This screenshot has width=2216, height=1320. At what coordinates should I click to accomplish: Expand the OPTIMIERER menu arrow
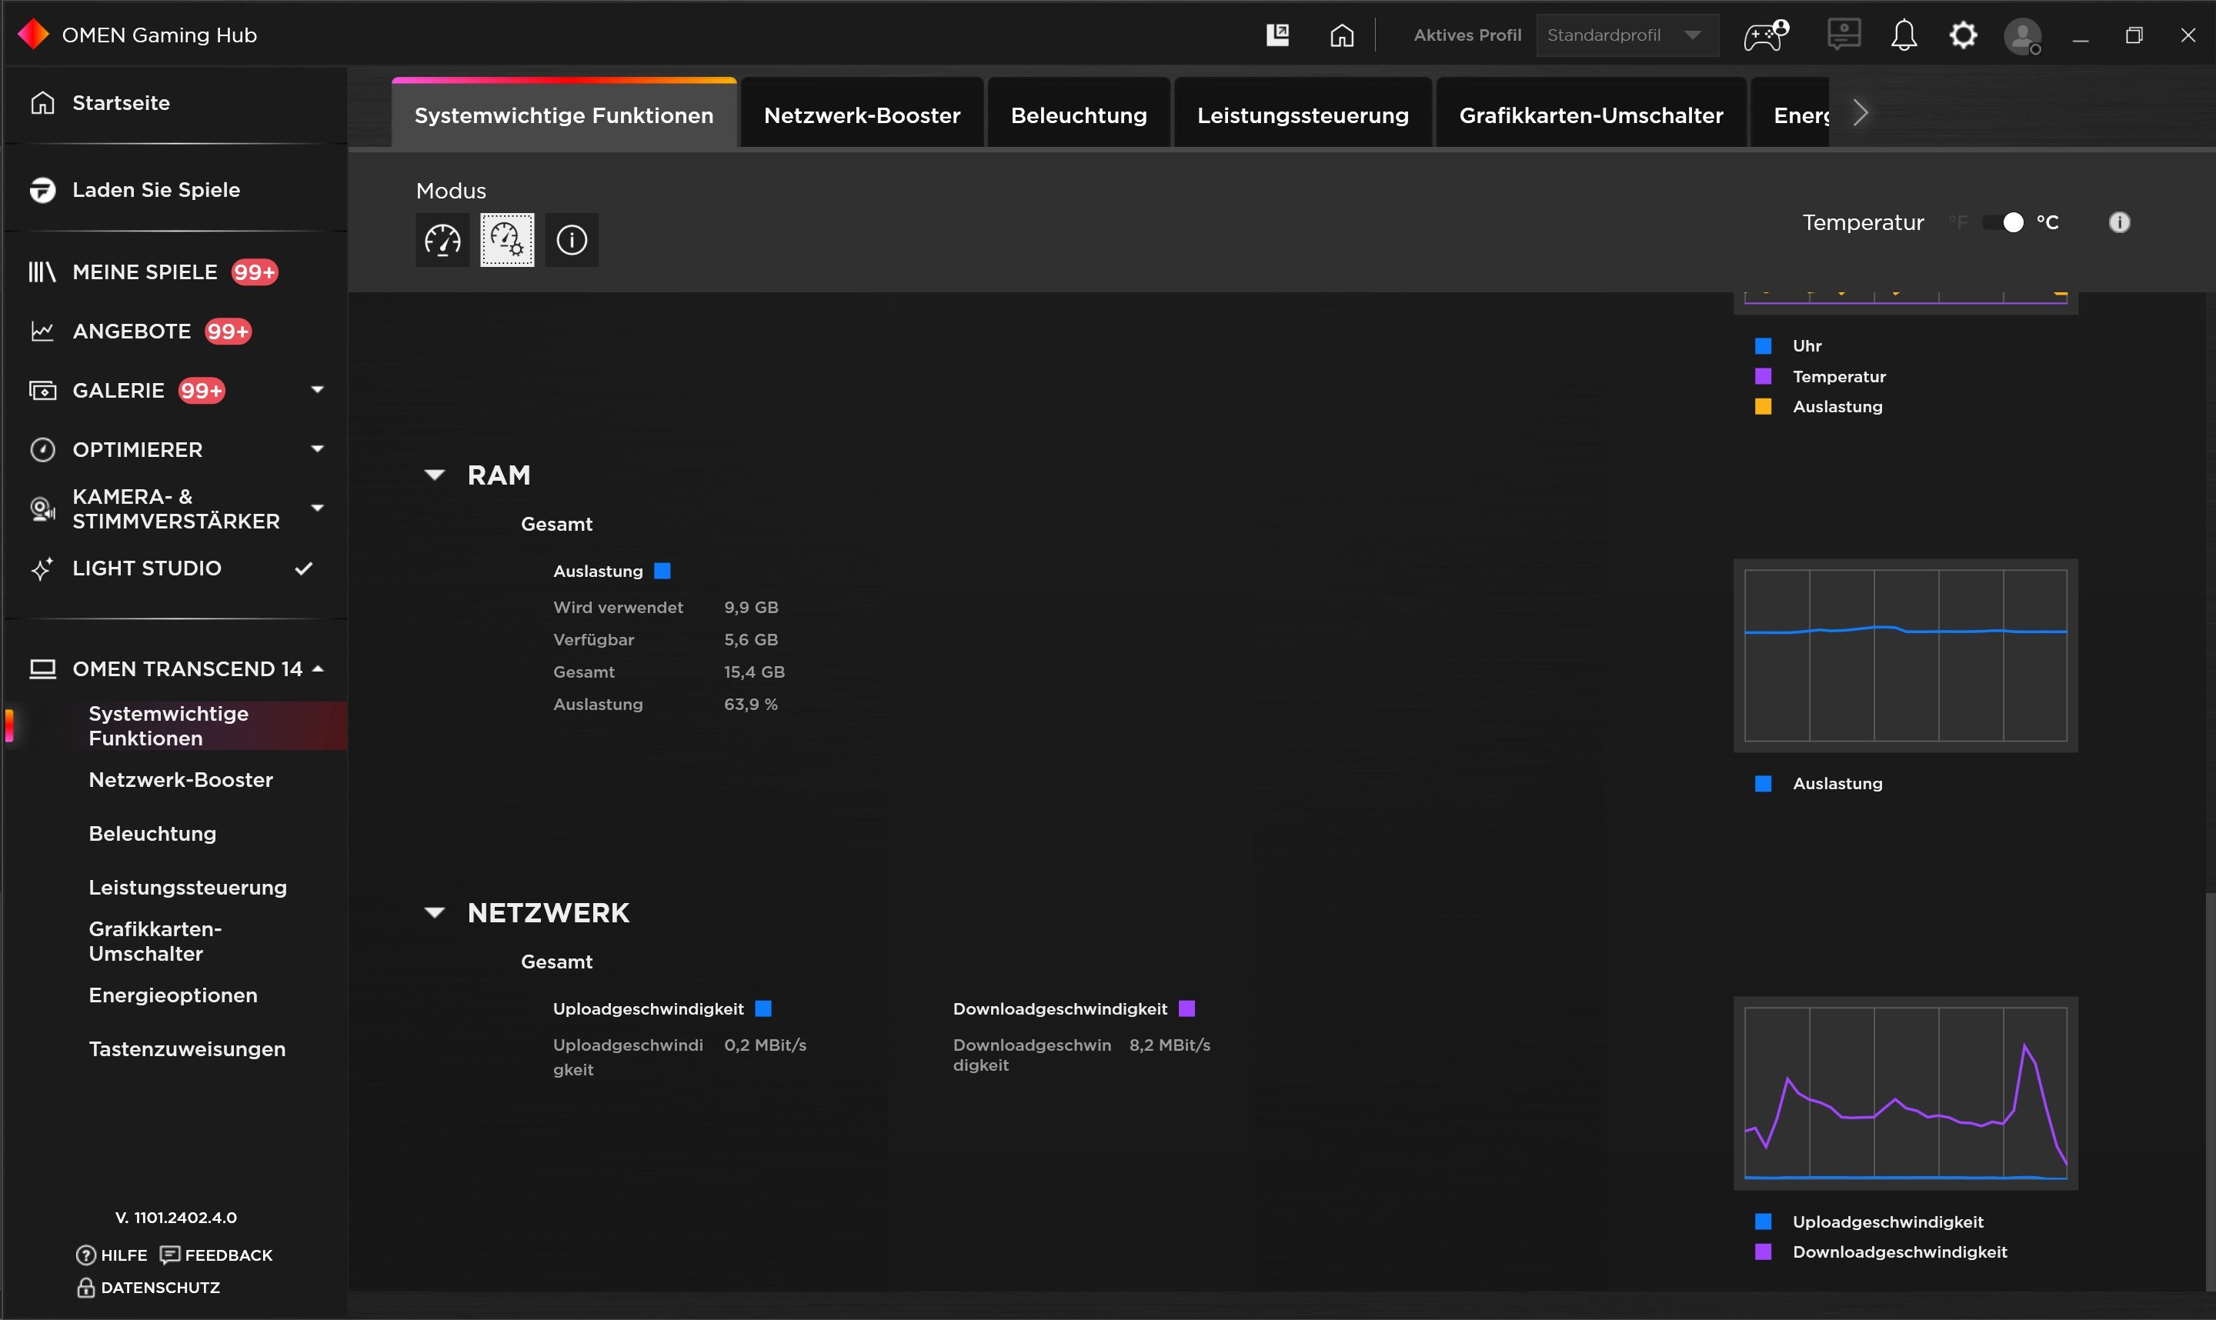tap(318, 449)
